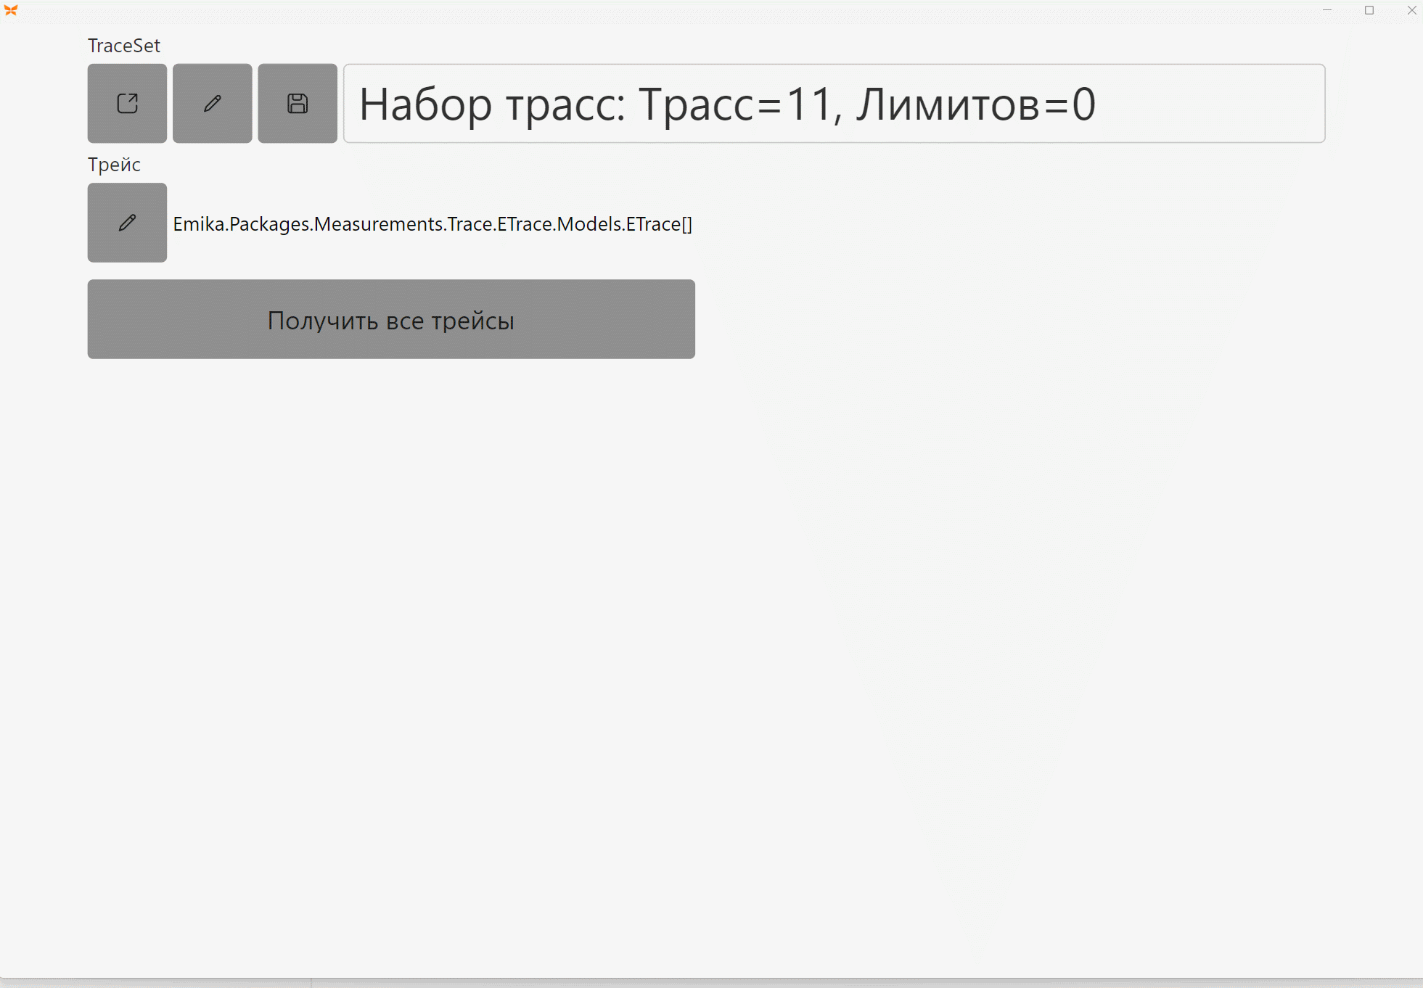Maximize the application window
The image size is (1423, 988).
pos(1369,10)
